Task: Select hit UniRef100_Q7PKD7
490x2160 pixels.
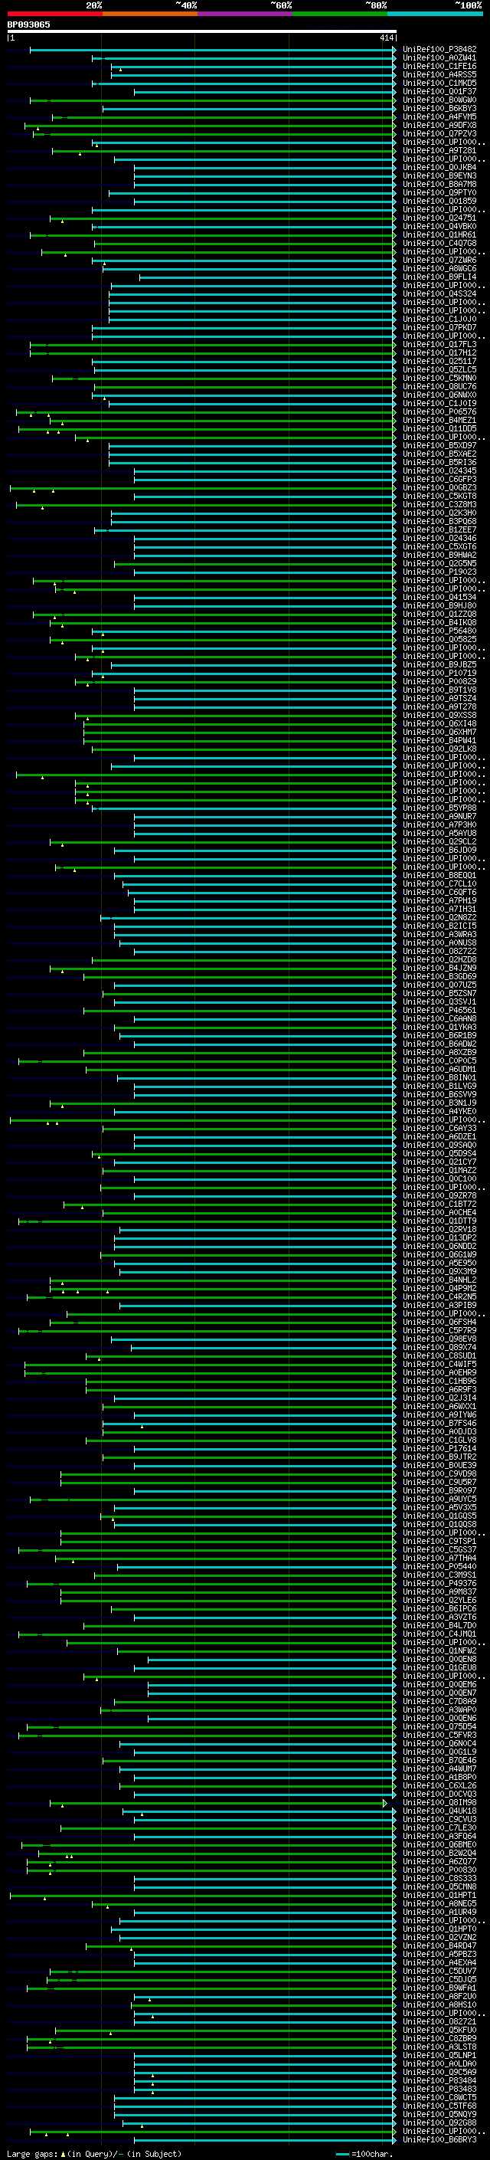Action: coord(439,327)
